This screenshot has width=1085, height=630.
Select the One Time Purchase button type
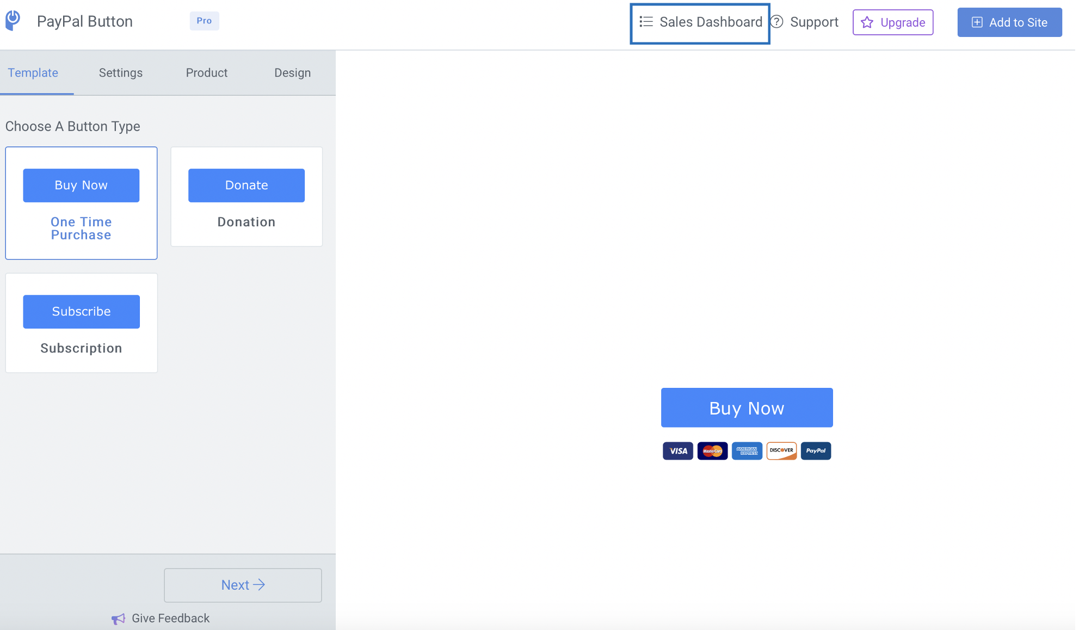[x=81, y=203]
